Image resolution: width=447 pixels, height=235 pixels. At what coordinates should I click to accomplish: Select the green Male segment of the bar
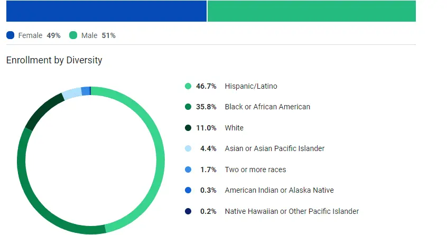pos(312,11)
